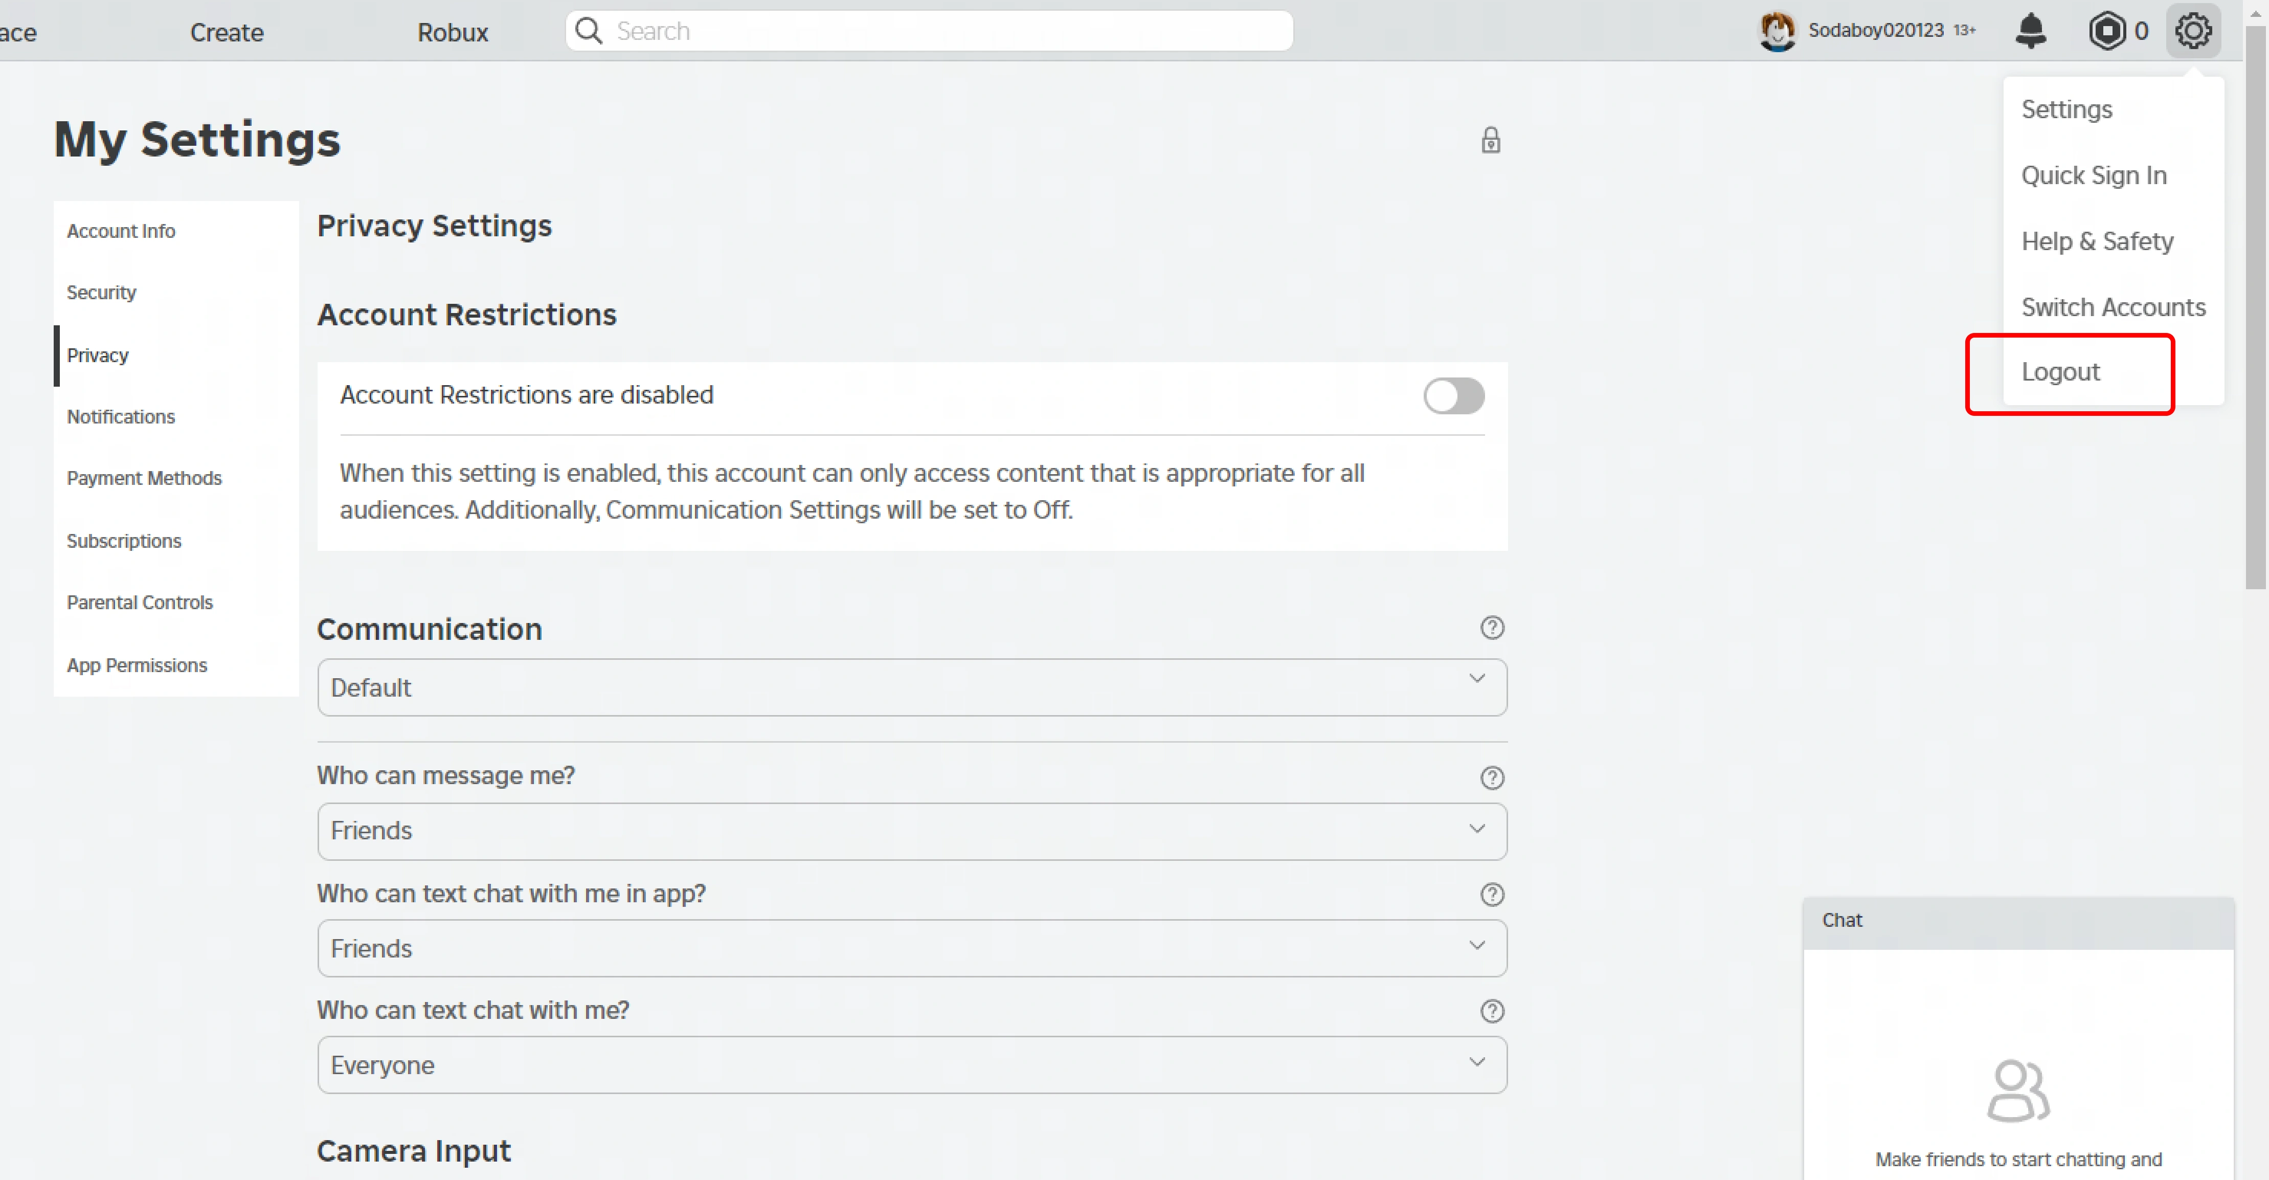Open help icon next to Communication heading

1491,628
